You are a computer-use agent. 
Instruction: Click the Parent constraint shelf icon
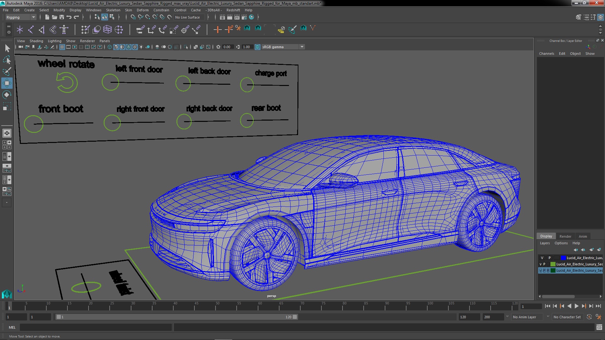click(x=140, y=30)
